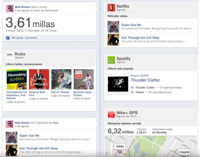Click the Spotify card title

click(x=123, y=59)
